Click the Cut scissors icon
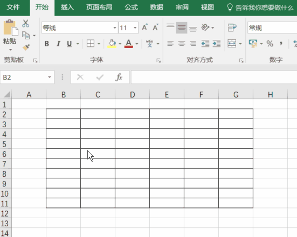This screenshot has height=237, width=297. coord(25,24)
